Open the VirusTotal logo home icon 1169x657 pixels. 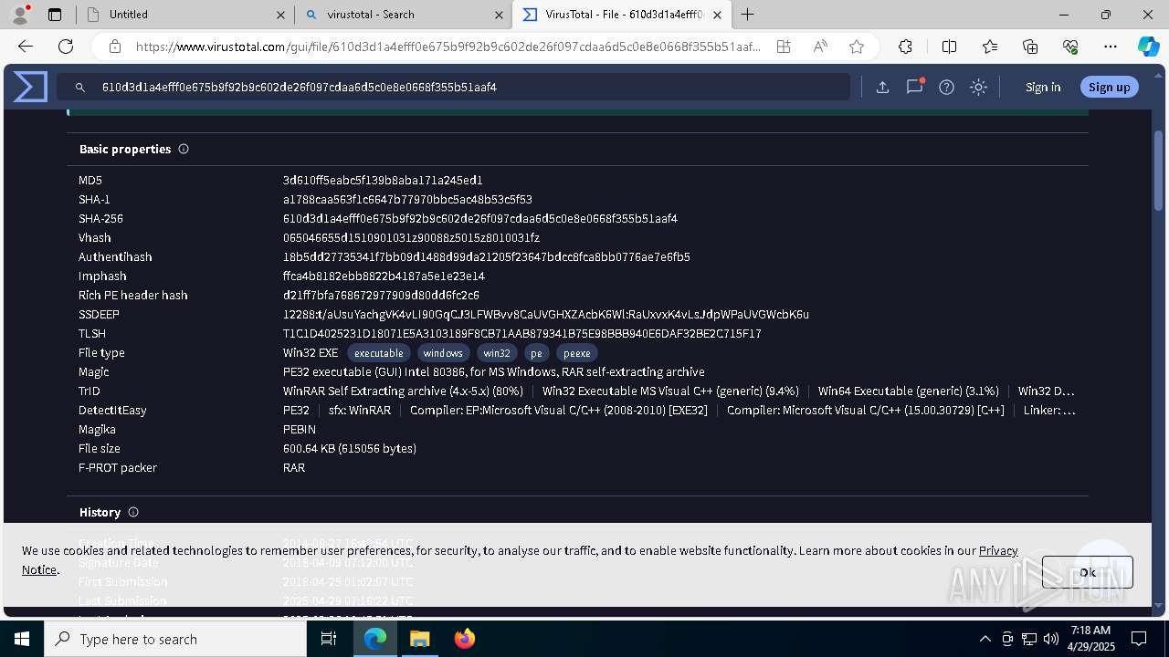point(30,87)
